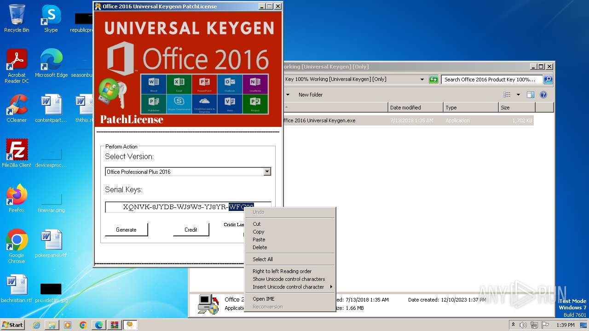Expand the Explorer toolbar overflow arrow
The width and height of the screenshot is (589, 331).
(x=288, y=95)
